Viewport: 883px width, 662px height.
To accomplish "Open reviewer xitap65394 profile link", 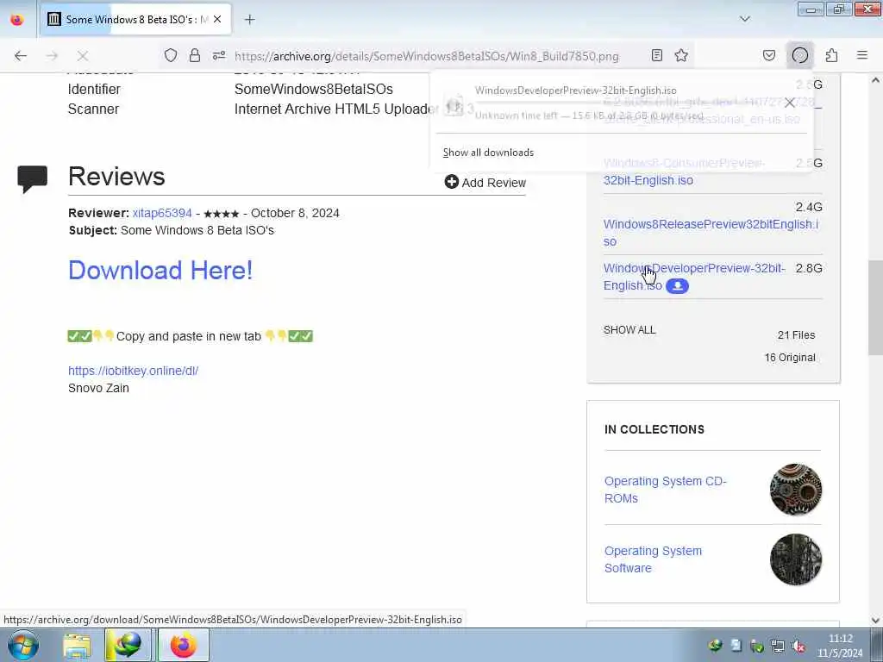I will tap(162, 214).
